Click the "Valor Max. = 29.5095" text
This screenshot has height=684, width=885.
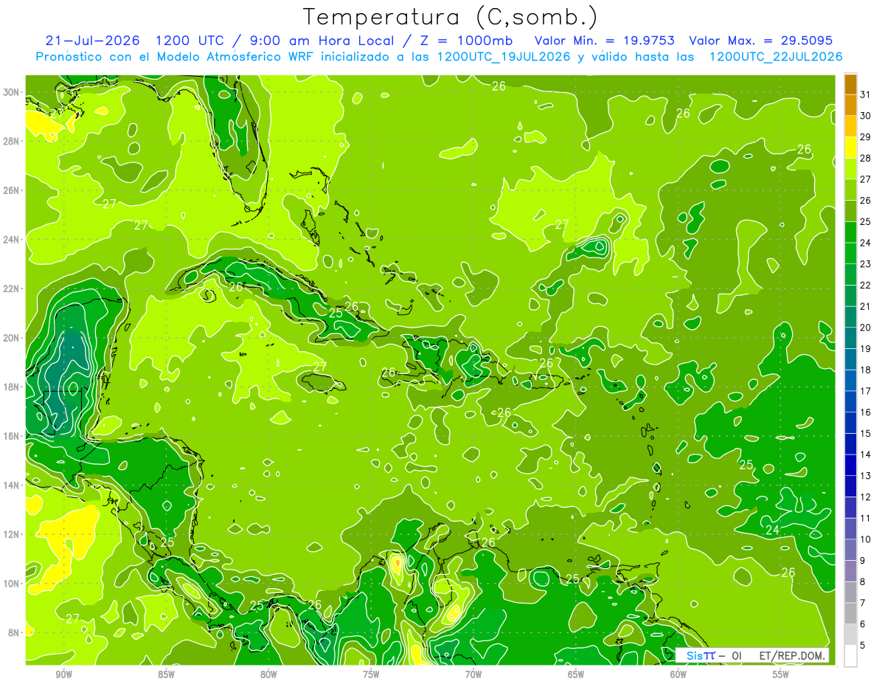pyautogui.click(x=761, y=41)
